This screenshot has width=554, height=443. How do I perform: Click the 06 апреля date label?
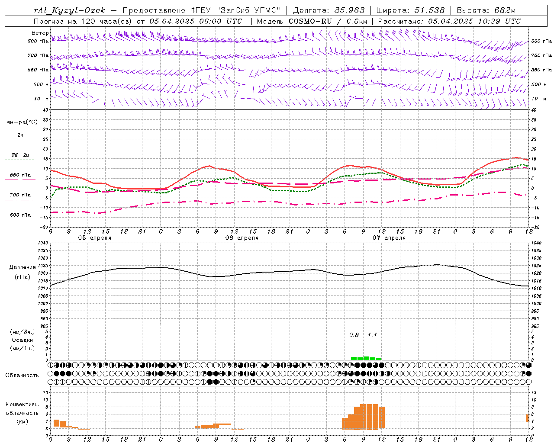click(x=242, y=238)
